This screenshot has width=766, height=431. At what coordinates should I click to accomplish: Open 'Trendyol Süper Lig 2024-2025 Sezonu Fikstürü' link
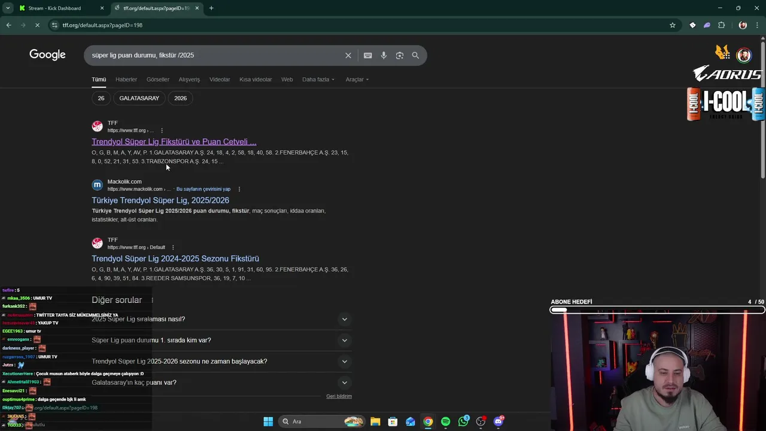(175, 259)
